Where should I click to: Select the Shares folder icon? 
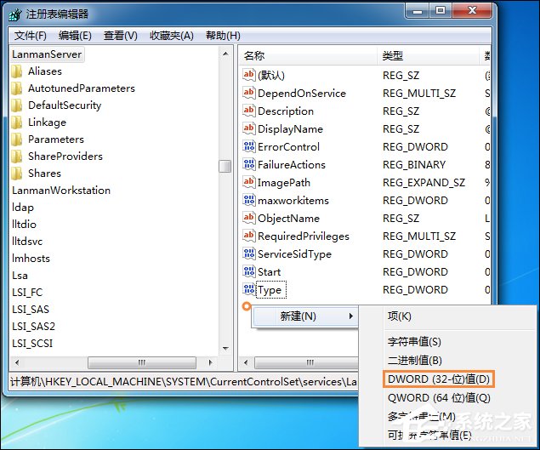pos(16,174)
